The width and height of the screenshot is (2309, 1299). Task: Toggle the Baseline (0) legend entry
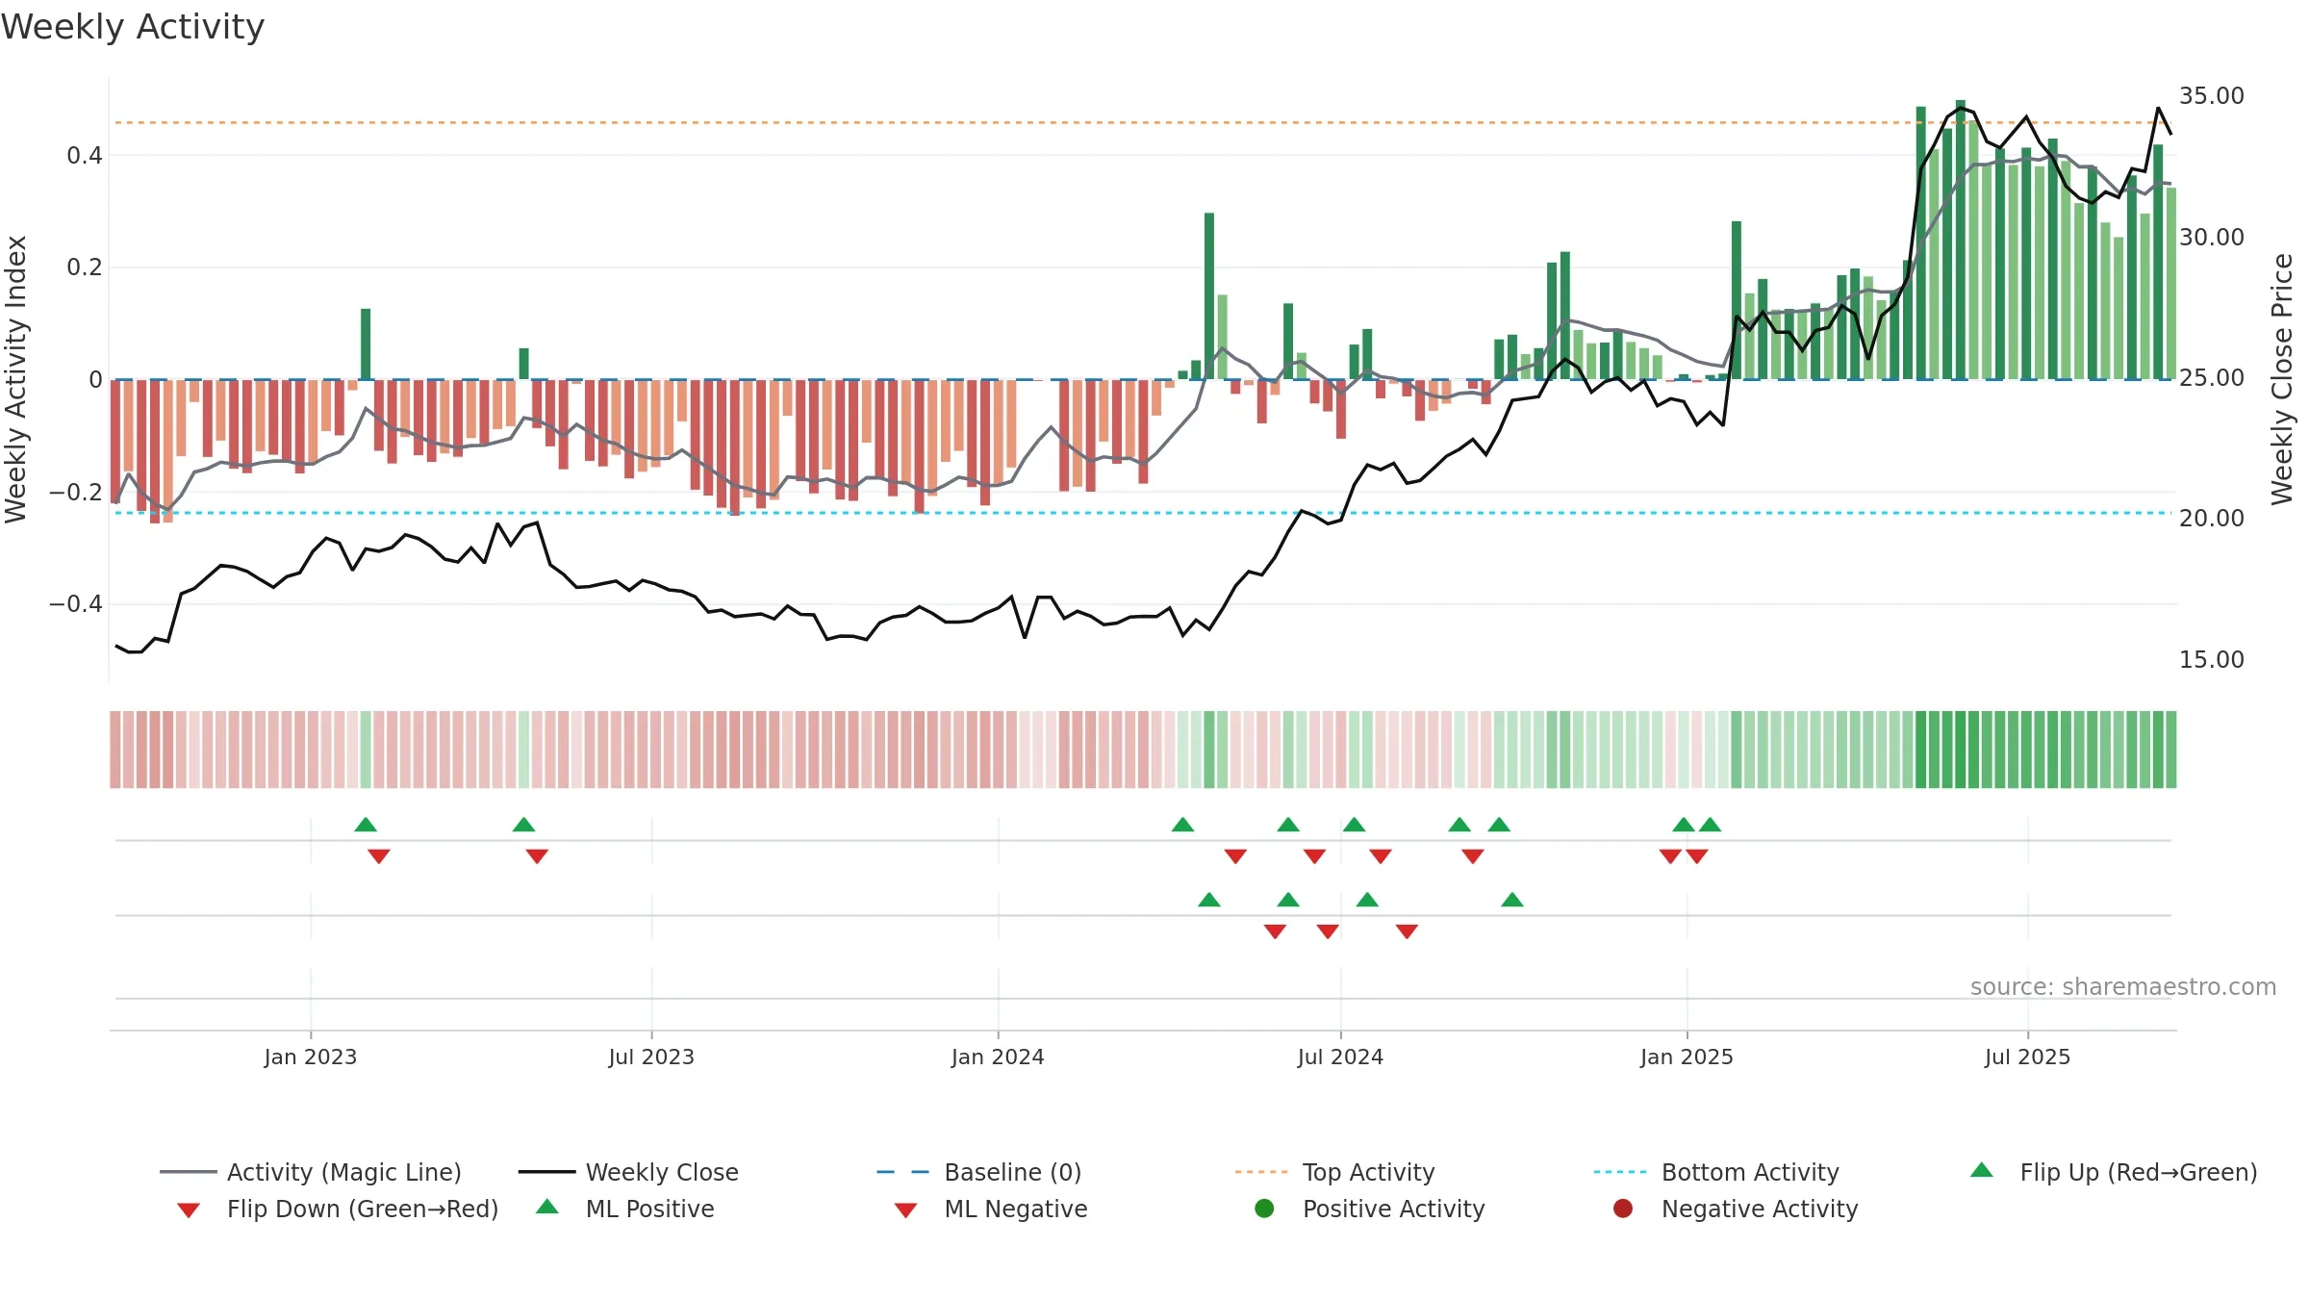pos(979,1172)
